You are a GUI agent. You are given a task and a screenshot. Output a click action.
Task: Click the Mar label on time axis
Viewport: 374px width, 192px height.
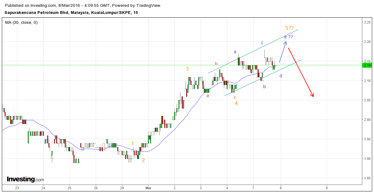(x=148, y=188)
